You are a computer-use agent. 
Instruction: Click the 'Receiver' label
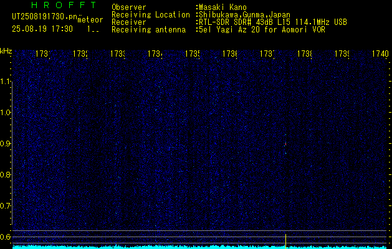[x=128, y=22]
